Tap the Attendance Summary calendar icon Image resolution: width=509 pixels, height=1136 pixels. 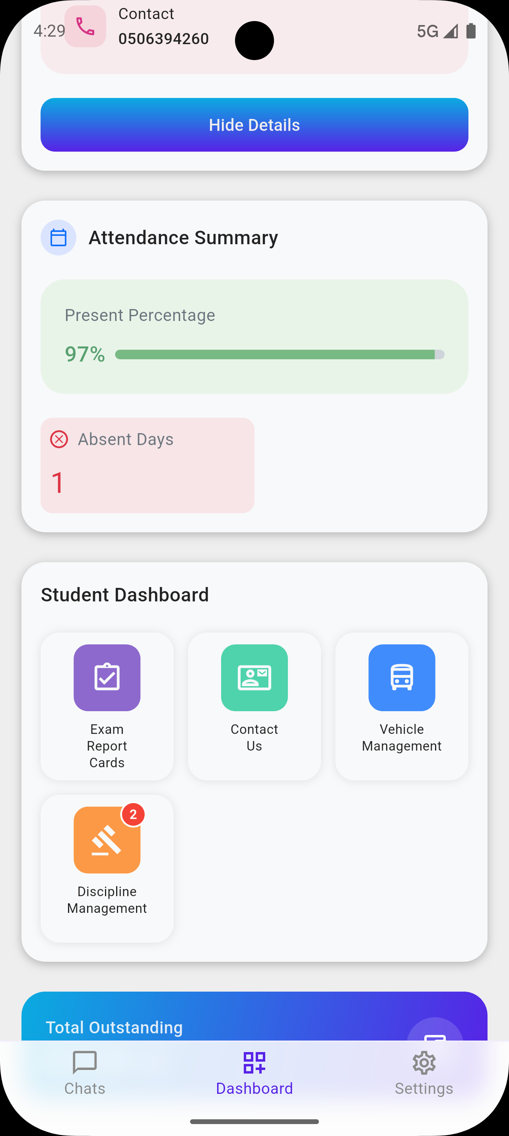(x=58, y=238)
